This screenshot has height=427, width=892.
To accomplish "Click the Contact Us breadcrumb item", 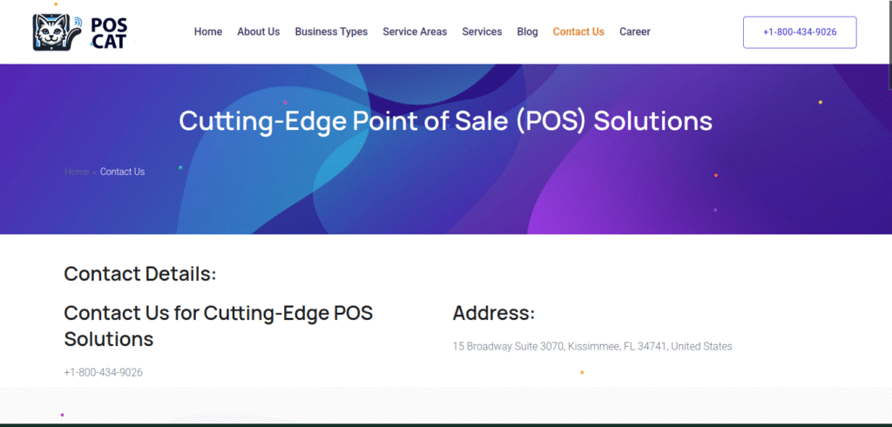I will click(122, 172).
